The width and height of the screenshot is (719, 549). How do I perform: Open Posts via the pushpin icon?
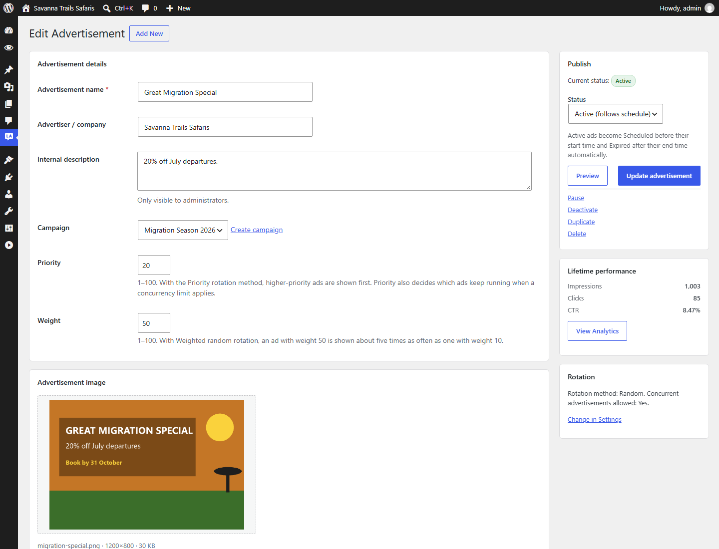click(8, 70)
